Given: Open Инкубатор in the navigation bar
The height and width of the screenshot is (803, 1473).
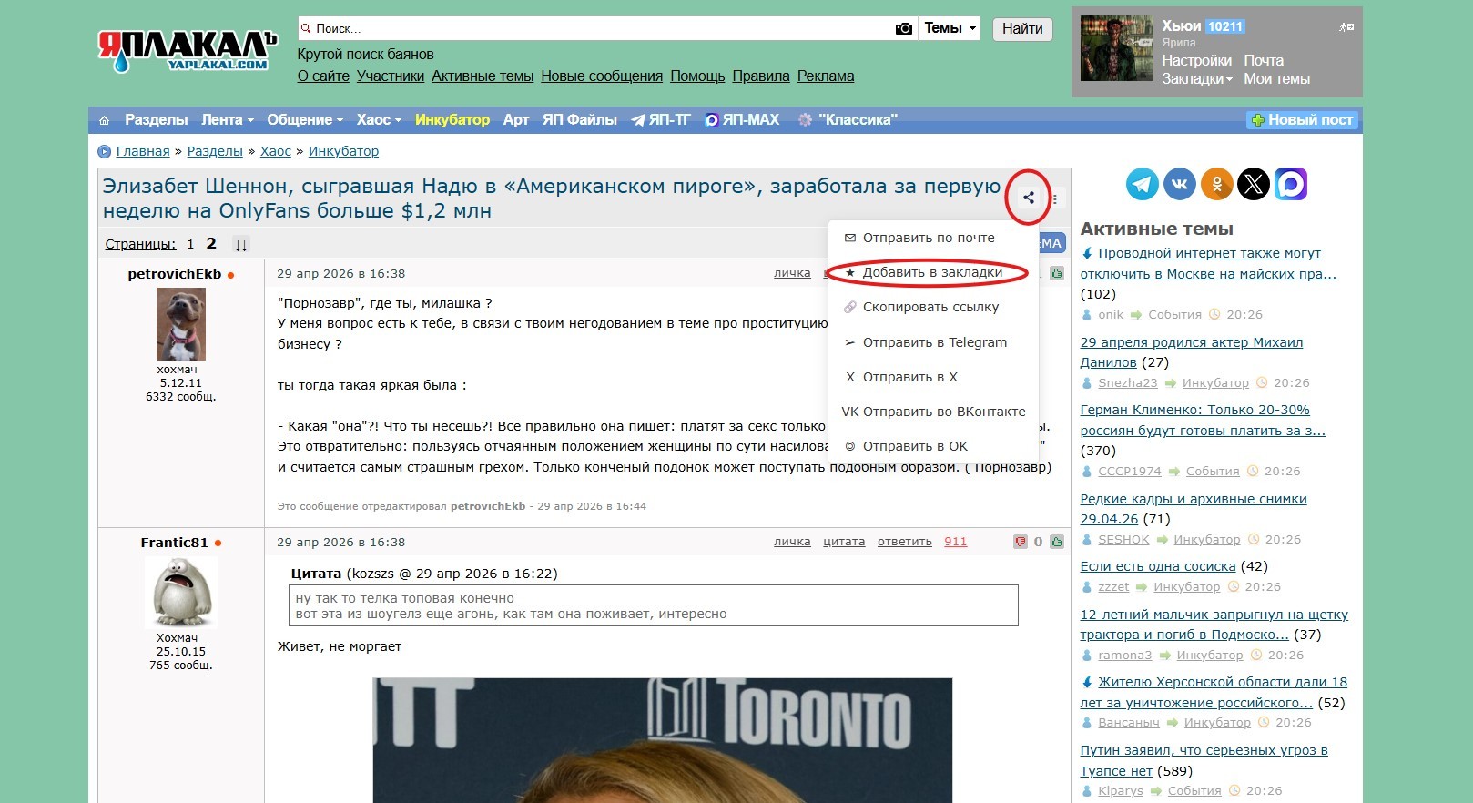Looking at the screenshot, I should point(452,120).
